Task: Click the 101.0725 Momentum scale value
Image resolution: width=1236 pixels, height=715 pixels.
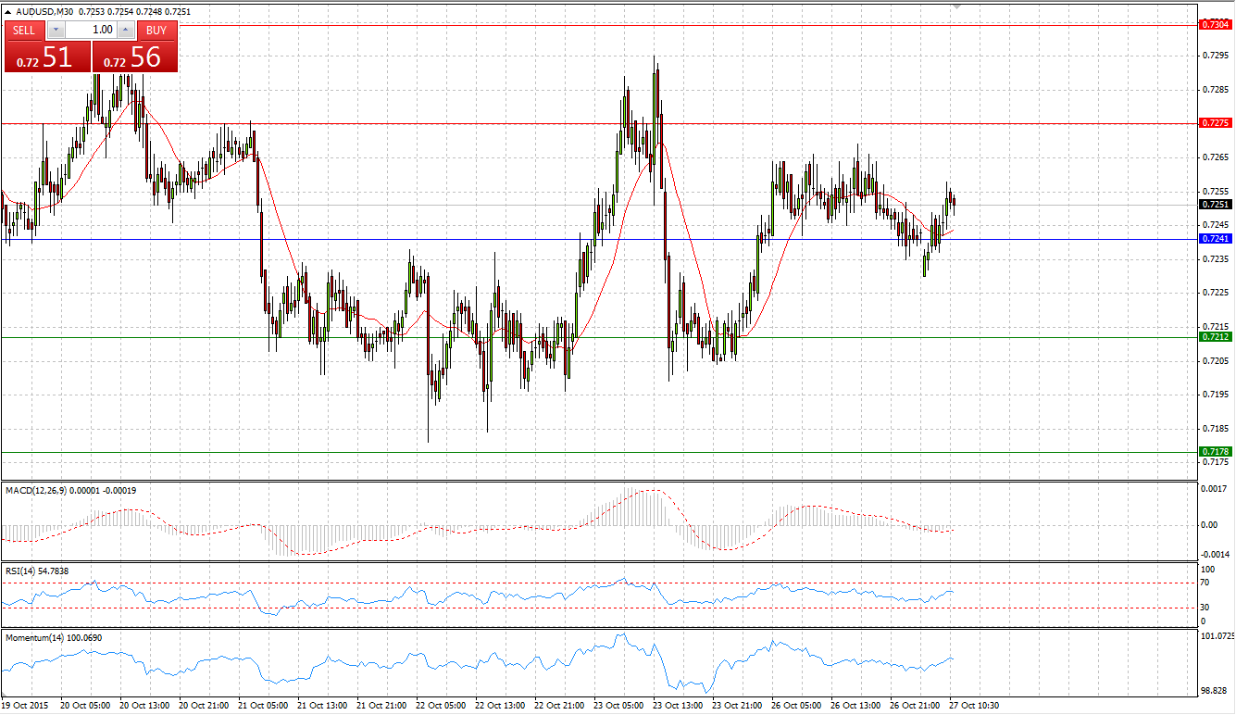Action: coord(1216,636)
